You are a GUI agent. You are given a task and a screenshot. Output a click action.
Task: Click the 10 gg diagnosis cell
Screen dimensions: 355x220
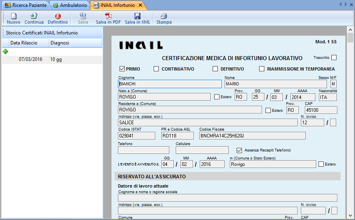76,59
